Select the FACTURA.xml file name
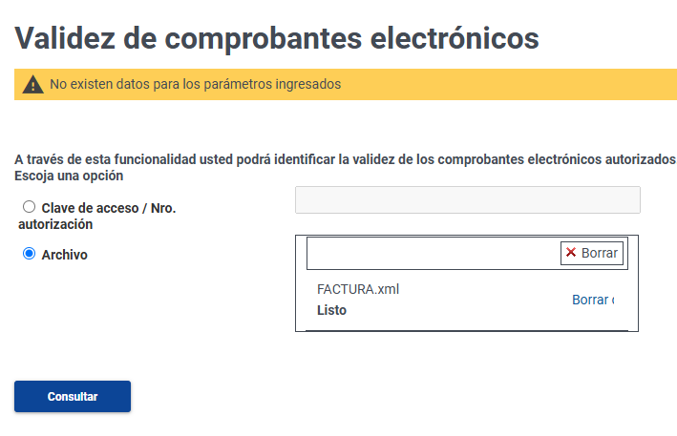Viewport: 677px width, 436px height. pos(358,289)
